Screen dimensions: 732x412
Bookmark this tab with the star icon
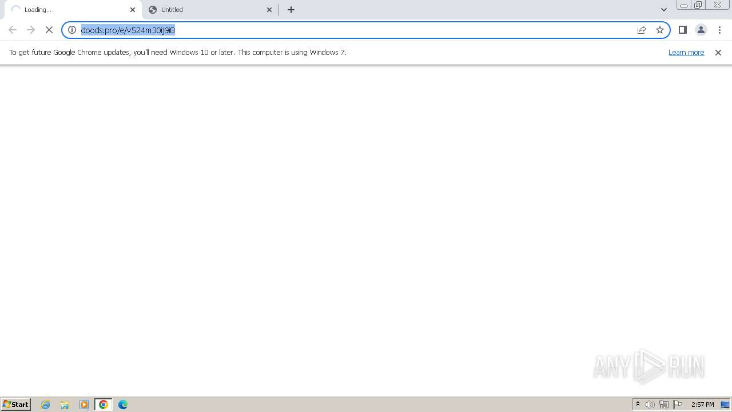pyautogui.click(x=660, y=30)
